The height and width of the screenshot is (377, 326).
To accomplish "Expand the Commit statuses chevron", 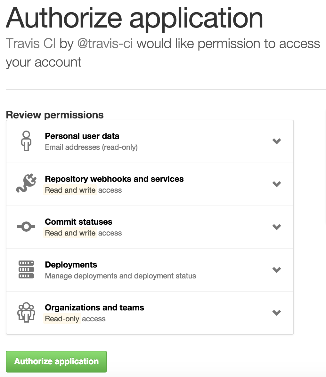I will [276, 227].
